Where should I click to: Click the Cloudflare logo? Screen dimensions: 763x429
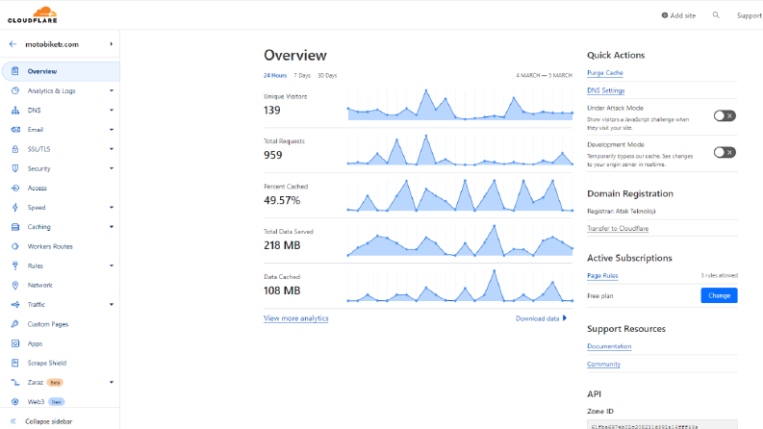[x=33, y=14]
